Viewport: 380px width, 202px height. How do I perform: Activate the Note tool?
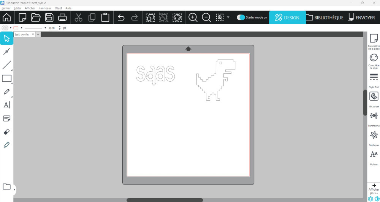tap(6, 118)
